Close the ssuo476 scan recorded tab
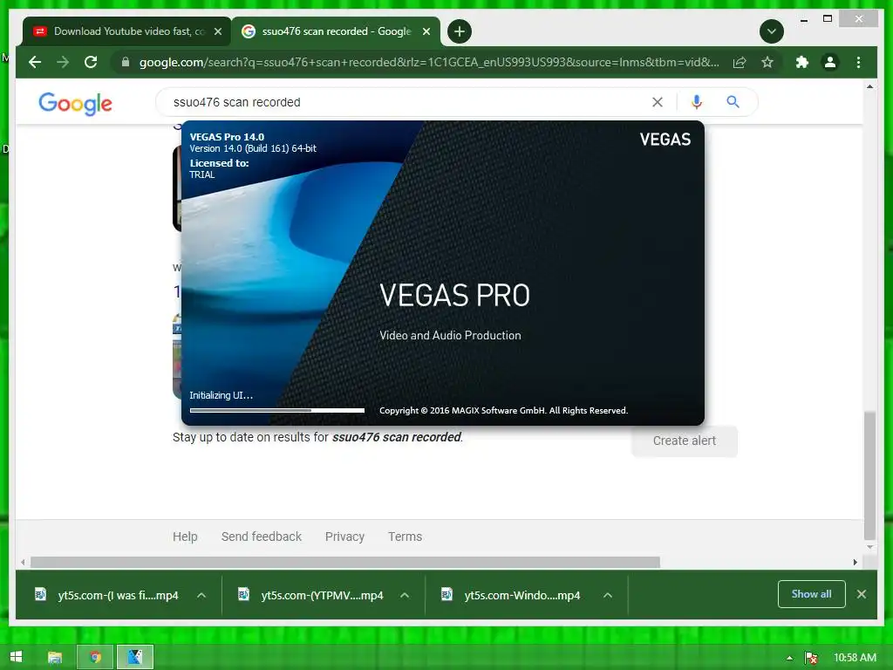Viewport: 893px width, 670px height. coord(426,32)
